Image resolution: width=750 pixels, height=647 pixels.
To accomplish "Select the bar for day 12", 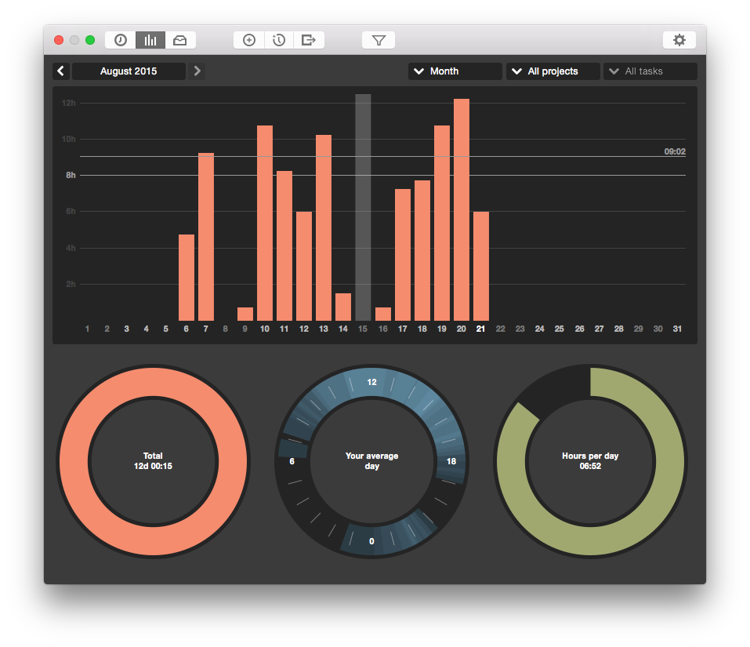I will (304, 266).
